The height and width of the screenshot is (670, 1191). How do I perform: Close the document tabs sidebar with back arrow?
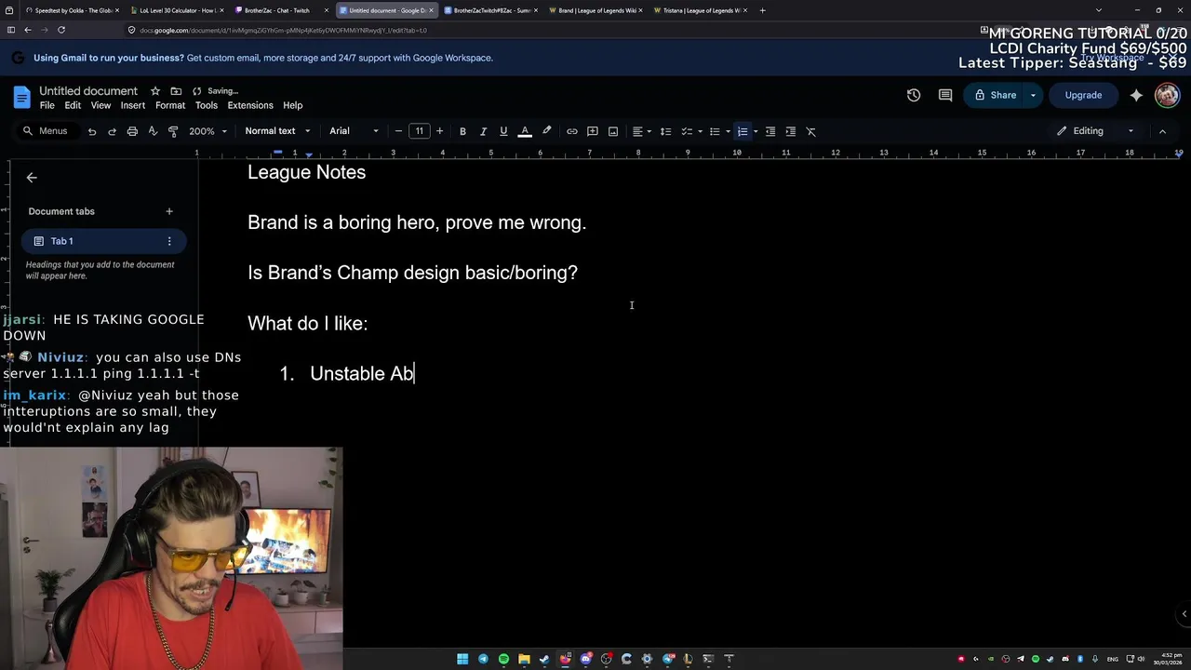pos(32,178)
